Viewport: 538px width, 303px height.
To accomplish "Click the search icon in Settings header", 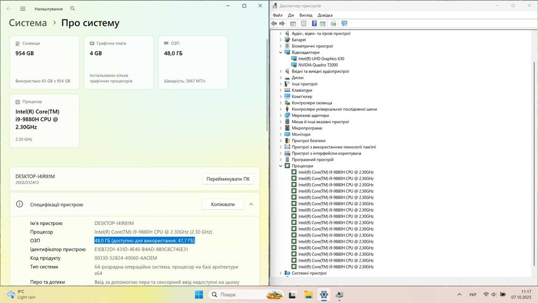I will pos(73,9).
